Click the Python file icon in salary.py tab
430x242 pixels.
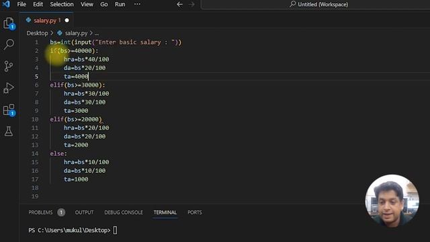[x=28, y=20]
